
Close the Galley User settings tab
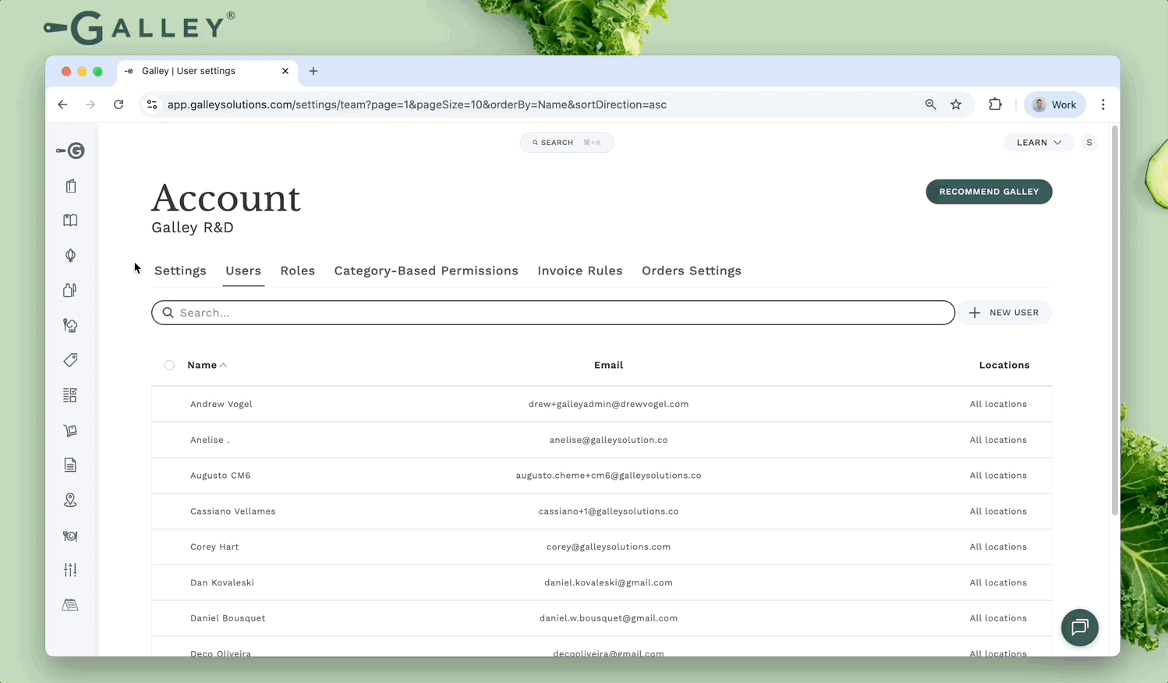(x=285, y=71)
